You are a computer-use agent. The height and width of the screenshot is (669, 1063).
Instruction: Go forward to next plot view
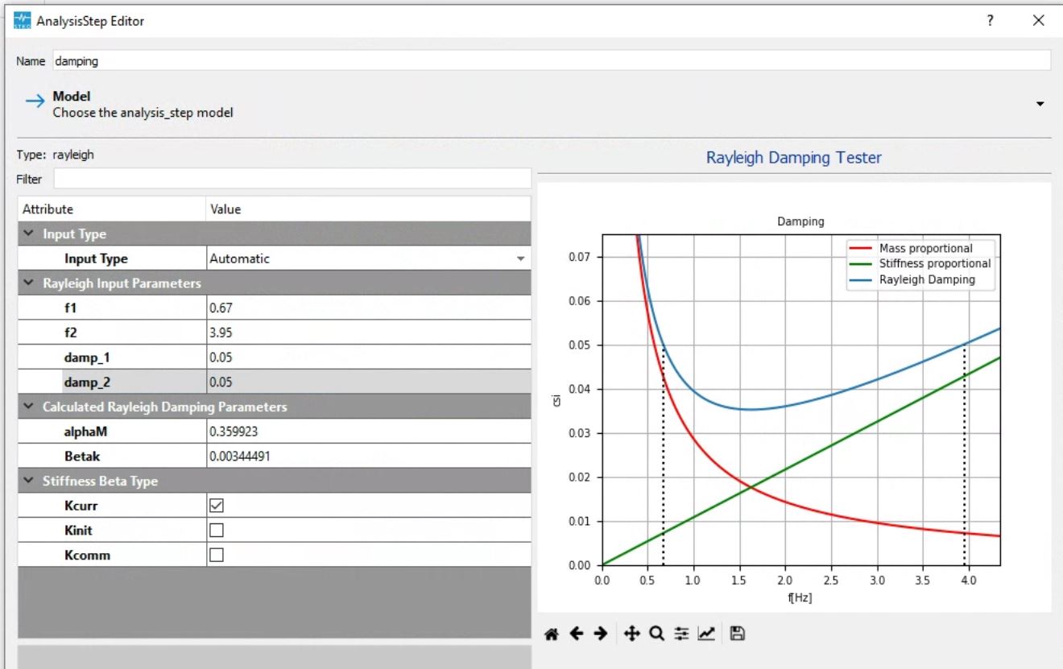599,634
